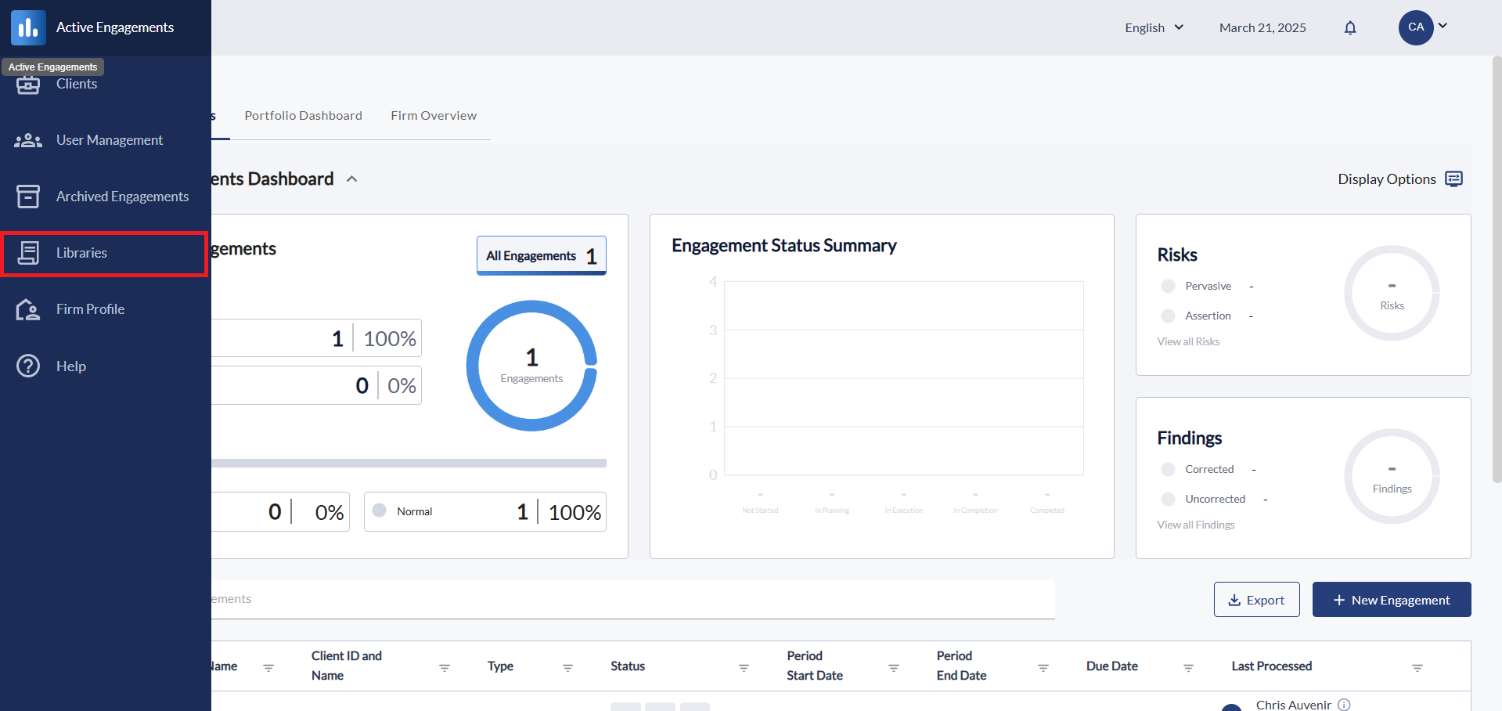Click the All Engagements filter button
Viewport: 1502px width, 711px height.
click(541, 255)
